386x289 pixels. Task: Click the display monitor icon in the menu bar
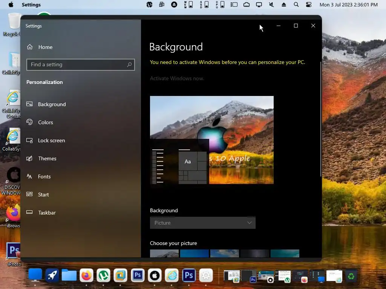coord(259,5)
